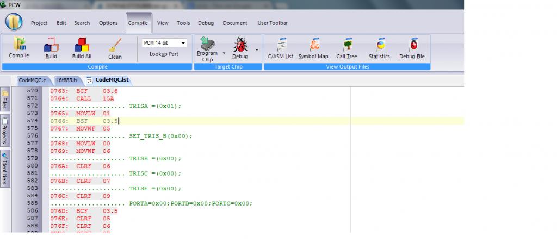Switch to the 16f883.h tab
Image resolution: width=557 pixels, height=248 pixels.
pos(66,80)
